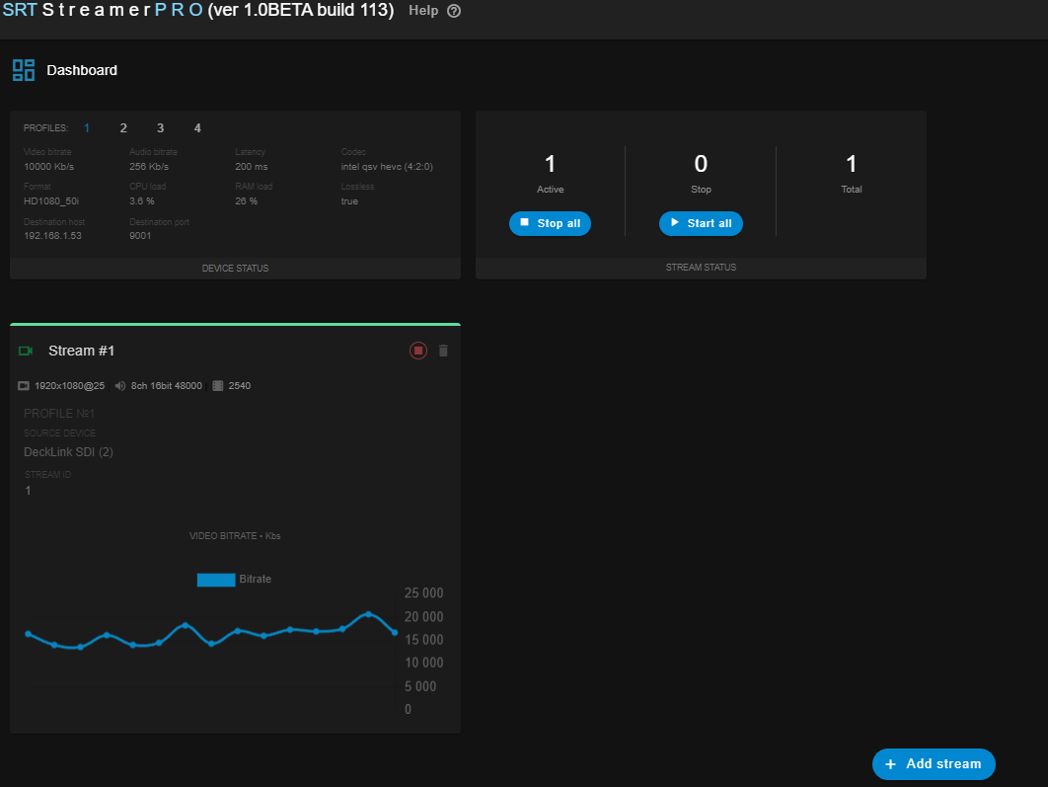
Task: Click format value HD1080_50i
Action: (x=51, y=201)
